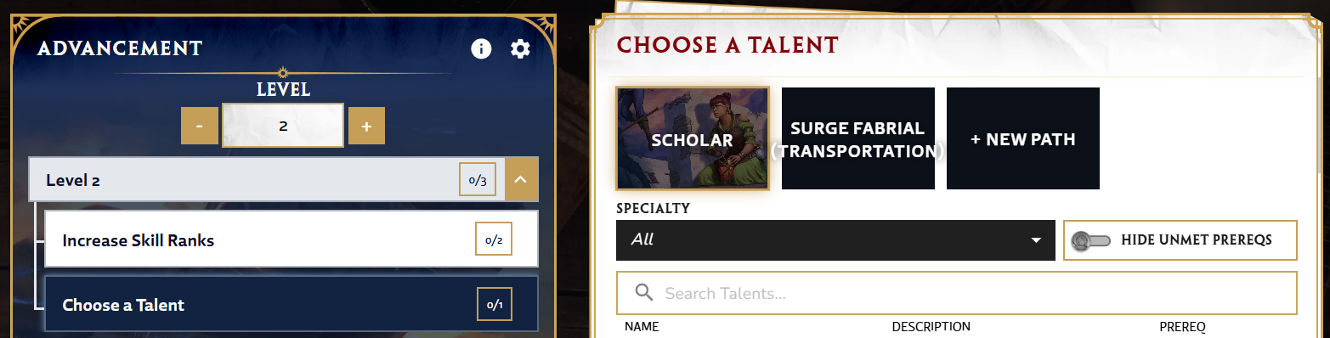Viewport: 1330px width, 338px height.
Task: Add a new path
Action: [1023, 138]
